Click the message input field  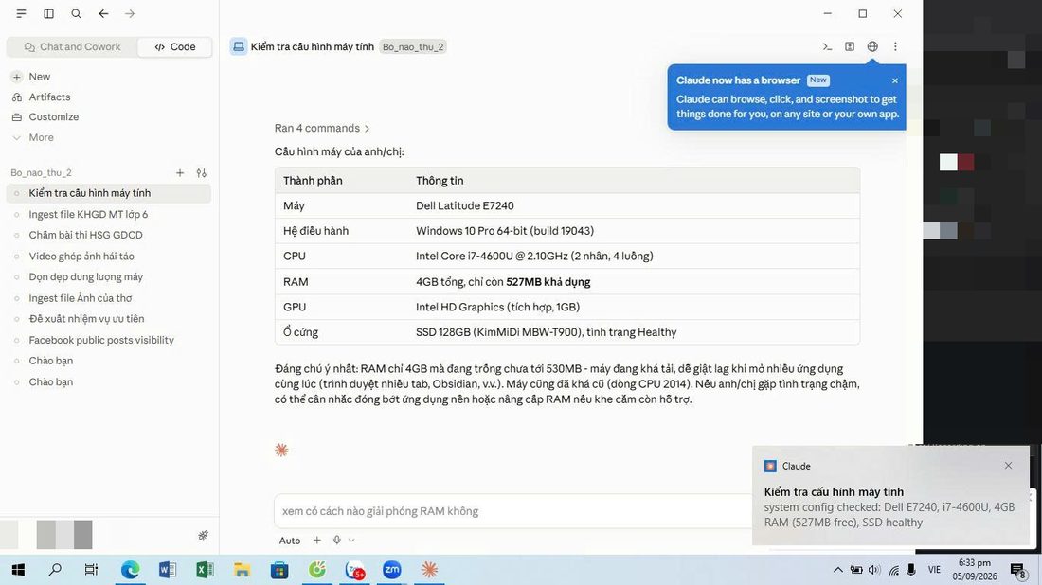(x=513, y=510)
